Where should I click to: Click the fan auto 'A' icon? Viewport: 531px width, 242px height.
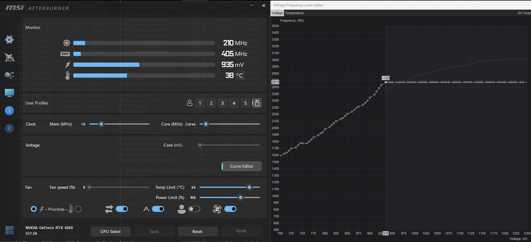(x=146, y=209)
